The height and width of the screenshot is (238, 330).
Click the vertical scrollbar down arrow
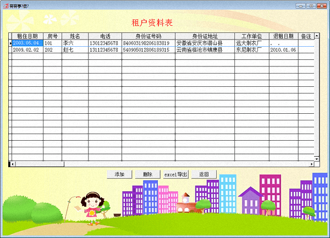click(x=317, y=158)
